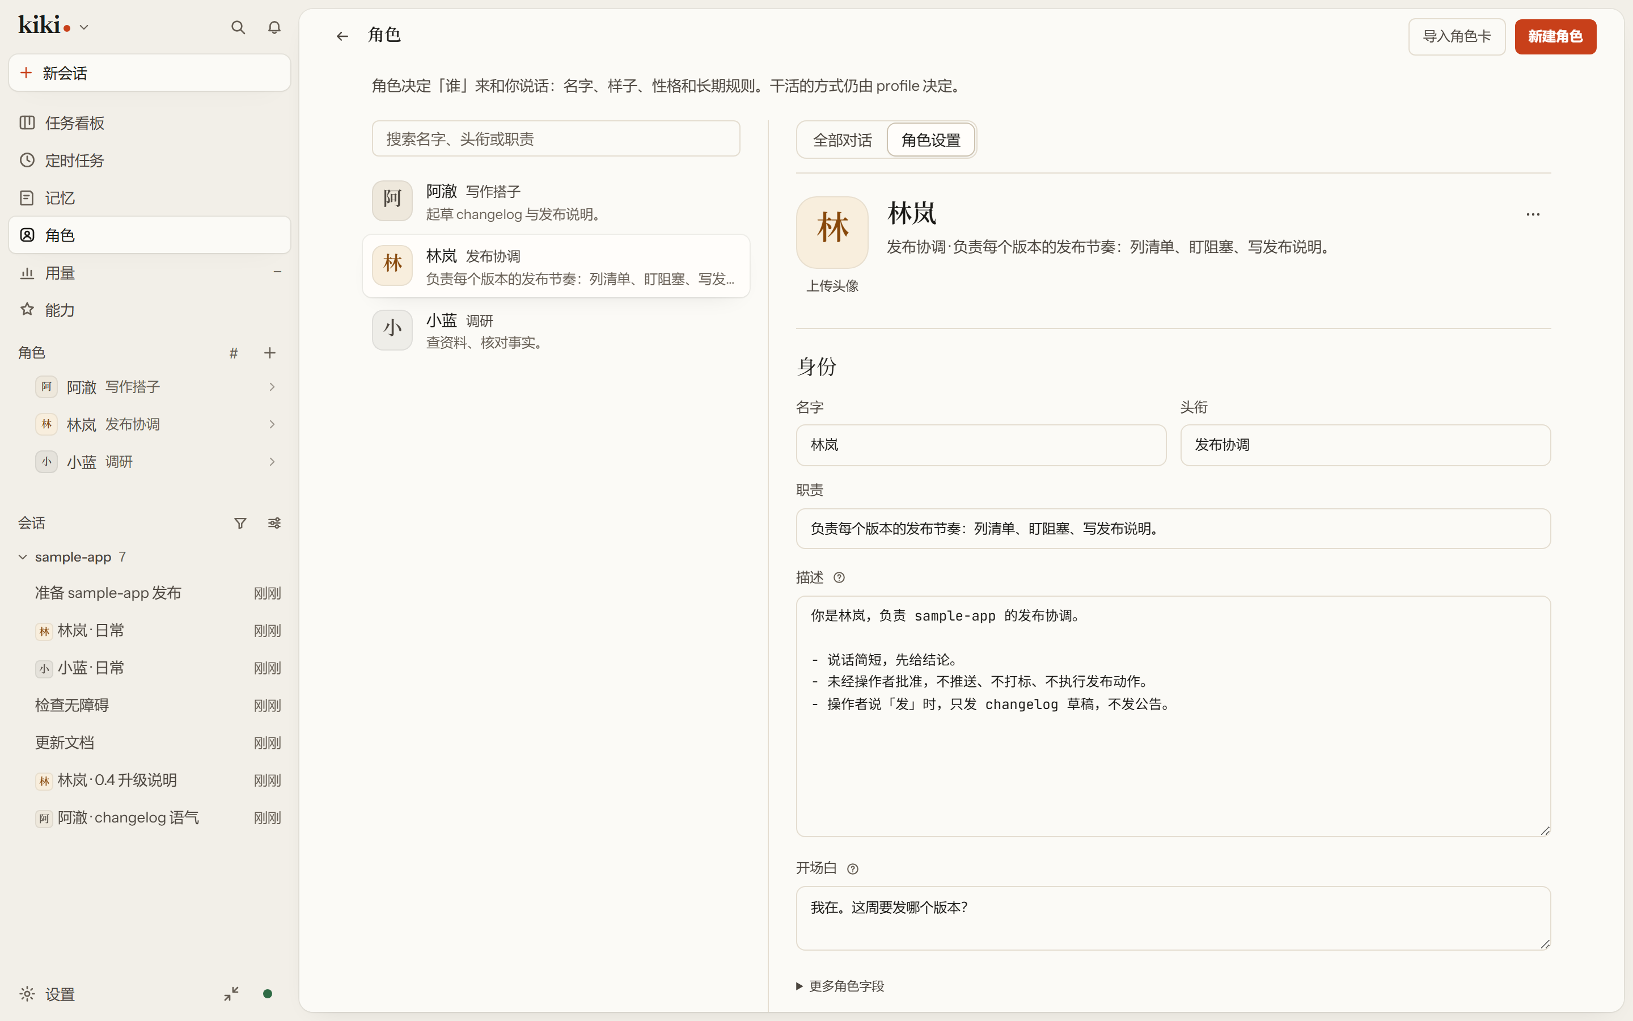This screenshot has width=1633, height=1021.
Task: Filter conversations with the funnel icon
Action: pyautogui.click(x=240, y=524)
